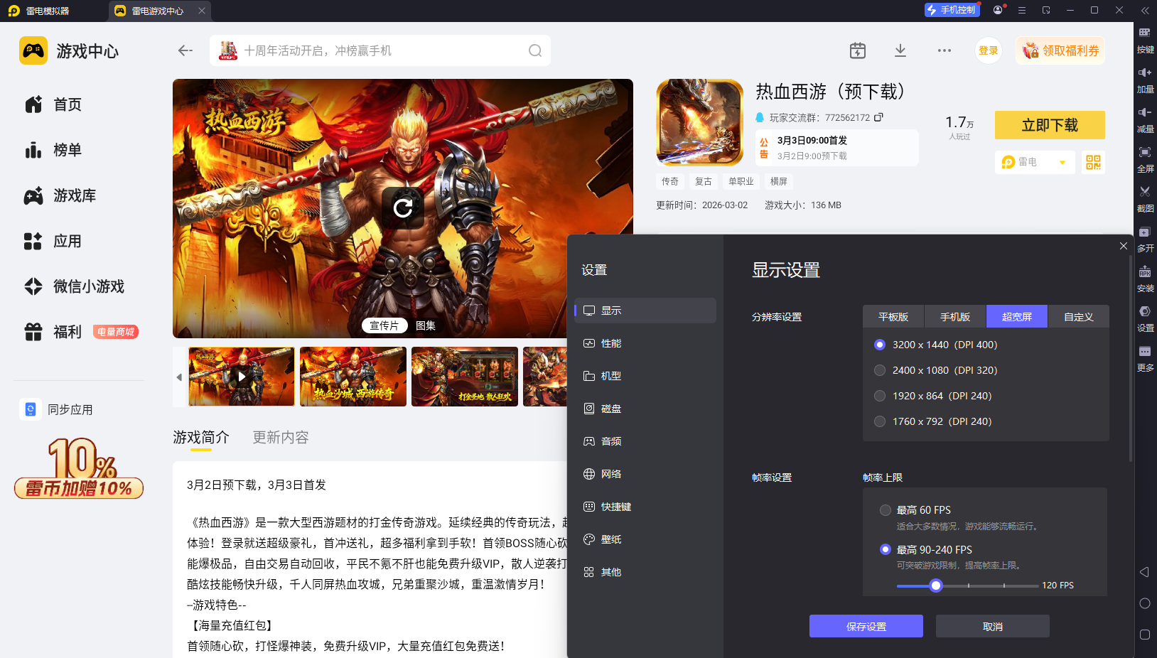This screenshot has height=658, width=1157.
Task: Open the 显示 settings tab
Action: 645,311
